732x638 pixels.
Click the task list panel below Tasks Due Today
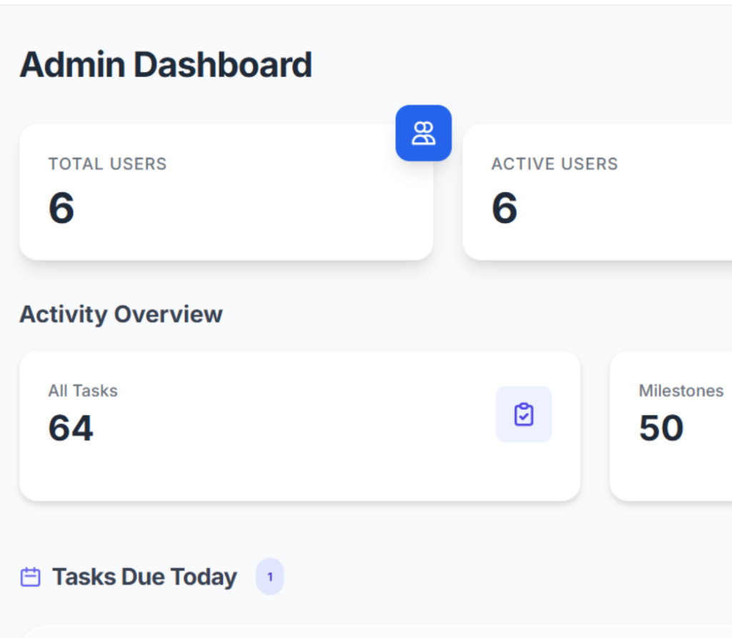(x=357, y=631)
